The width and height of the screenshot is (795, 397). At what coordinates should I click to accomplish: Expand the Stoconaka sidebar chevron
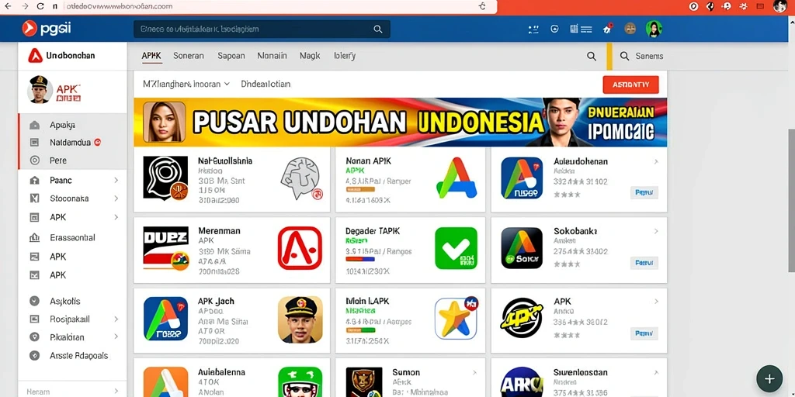[x=116, y=198]
